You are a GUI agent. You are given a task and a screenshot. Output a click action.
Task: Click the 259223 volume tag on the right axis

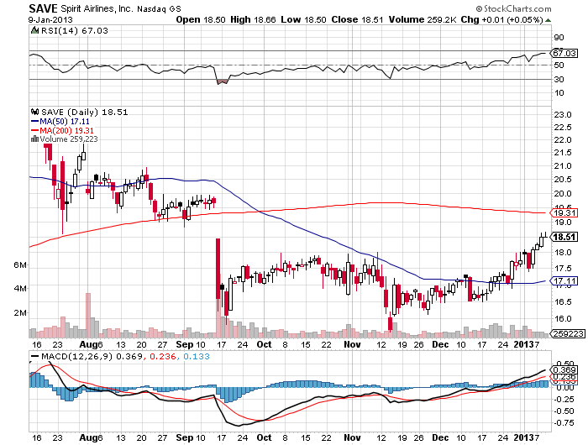tap(569, 333)
